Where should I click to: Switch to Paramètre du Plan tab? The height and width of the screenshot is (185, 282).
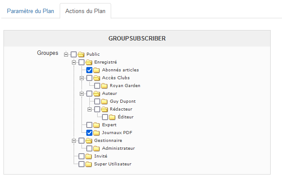coord(31,11)
